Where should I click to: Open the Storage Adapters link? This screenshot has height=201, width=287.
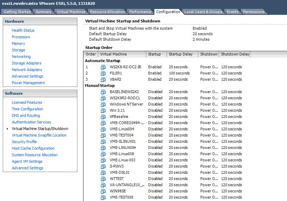[x=27, y=63]
